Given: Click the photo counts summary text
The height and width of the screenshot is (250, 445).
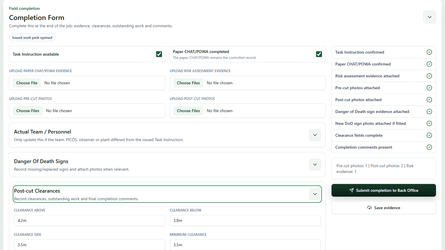Looking at the screenshot, I should [x=375, y=169].
